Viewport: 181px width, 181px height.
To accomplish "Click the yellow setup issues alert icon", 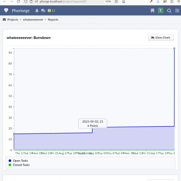I will click(x=49, y=10).
